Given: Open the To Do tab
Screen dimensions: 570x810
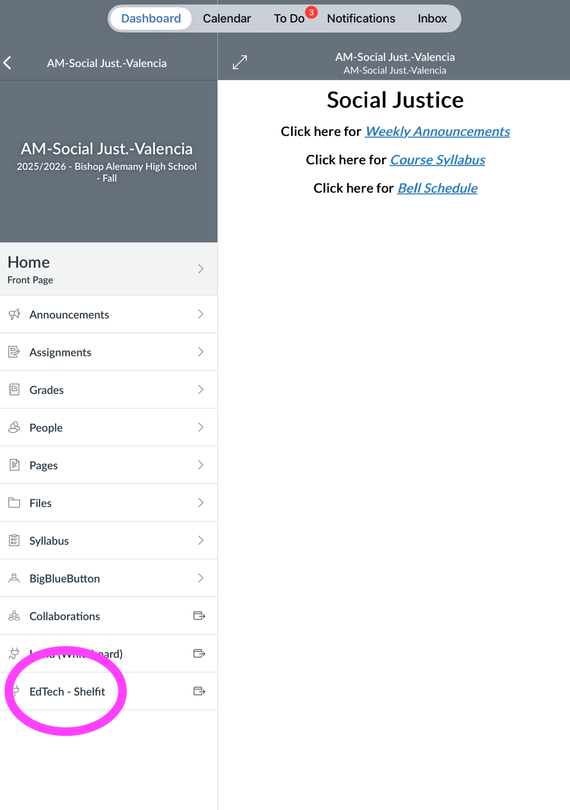Looking at the screenshot, I should (x=289, y=19).
